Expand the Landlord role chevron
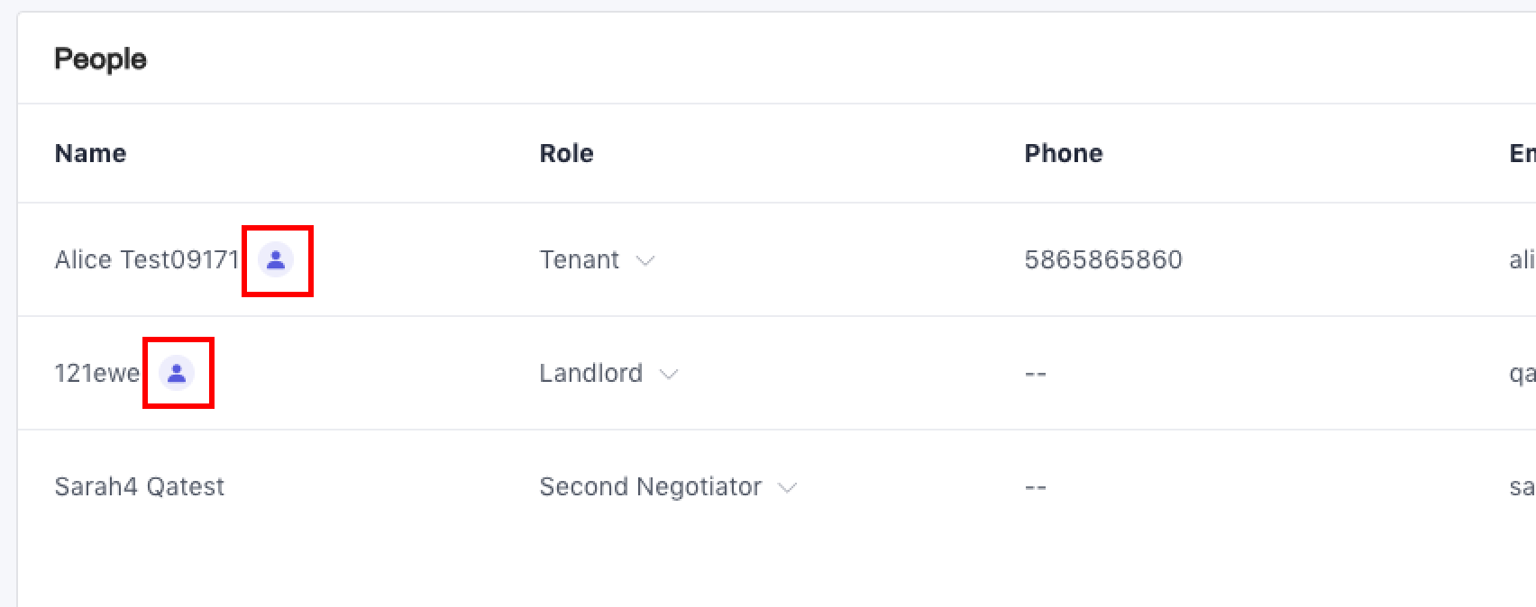 pyautogui.click(x=669, y=375)
